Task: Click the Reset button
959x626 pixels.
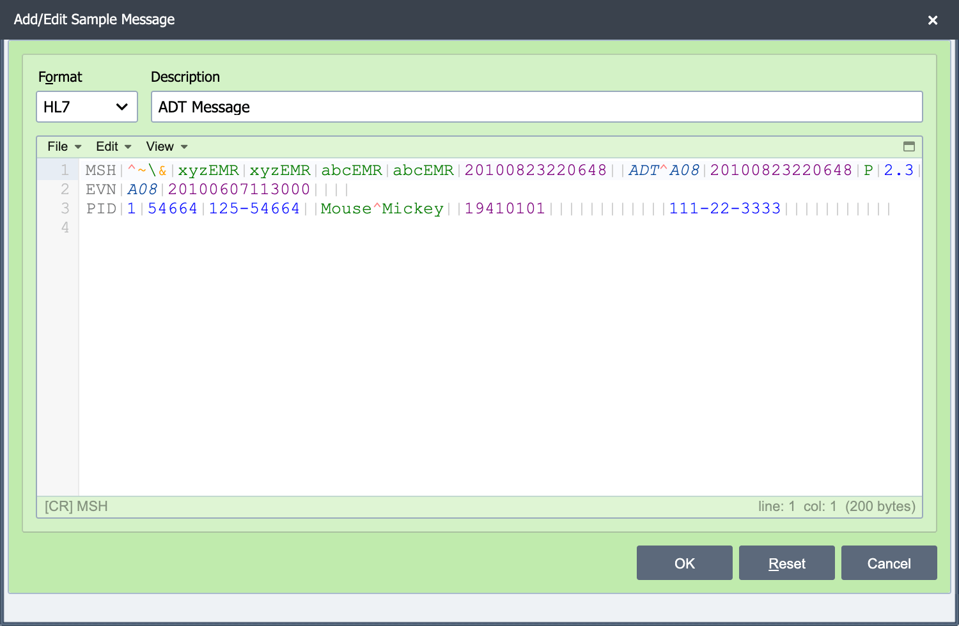Action: click(x=787, y=563)
